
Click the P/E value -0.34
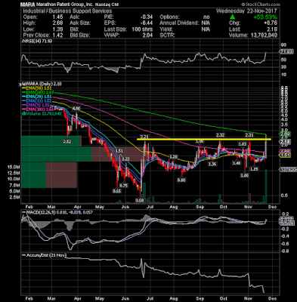coord(147,17)
